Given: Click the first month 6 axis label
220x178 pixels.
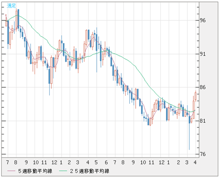Looking at the screenshot, I should pos(106,162).
